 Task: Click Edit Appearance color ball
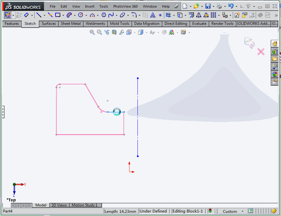[x=172, y=32]
